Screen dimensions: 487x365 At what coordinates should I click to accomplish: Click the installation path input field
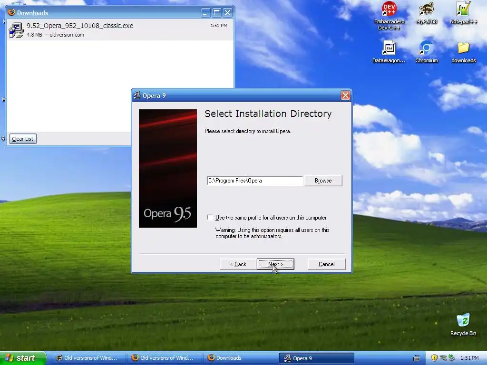pyautogui.click(x=255, y=181)
